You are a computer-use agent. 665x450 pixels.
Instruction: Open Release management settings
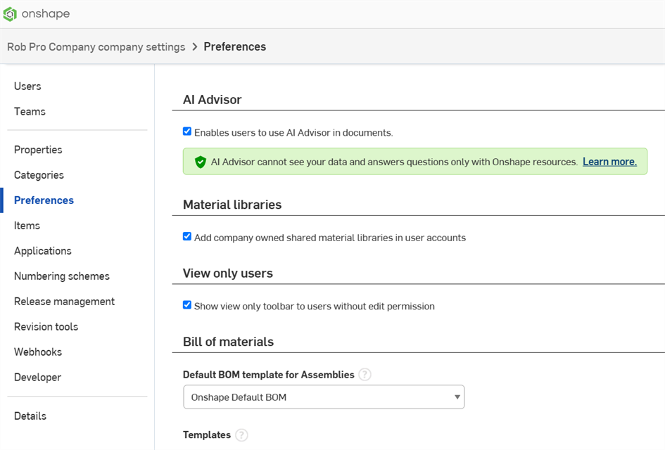tap(64, 301)
